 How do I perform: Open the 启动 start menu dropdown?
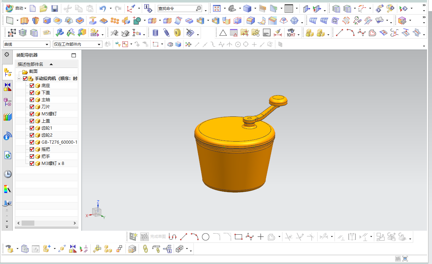pos(26,8)
